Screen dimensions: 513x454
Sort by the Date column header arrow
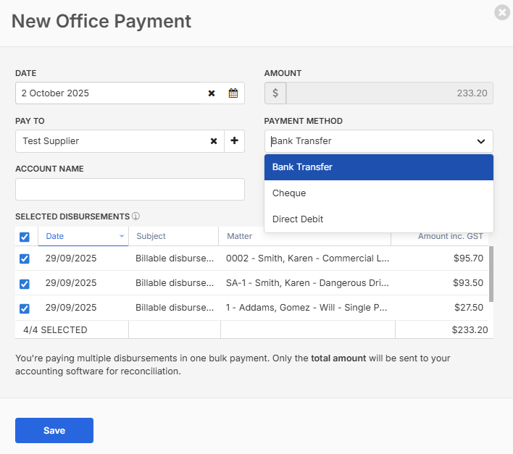click(121, 236)
